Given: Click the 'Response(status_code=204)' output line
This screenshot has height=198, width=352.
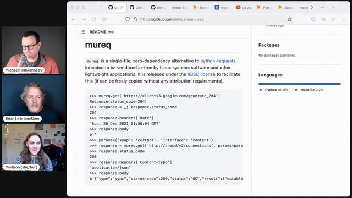Looking at the screenshot, I should 118,101.
